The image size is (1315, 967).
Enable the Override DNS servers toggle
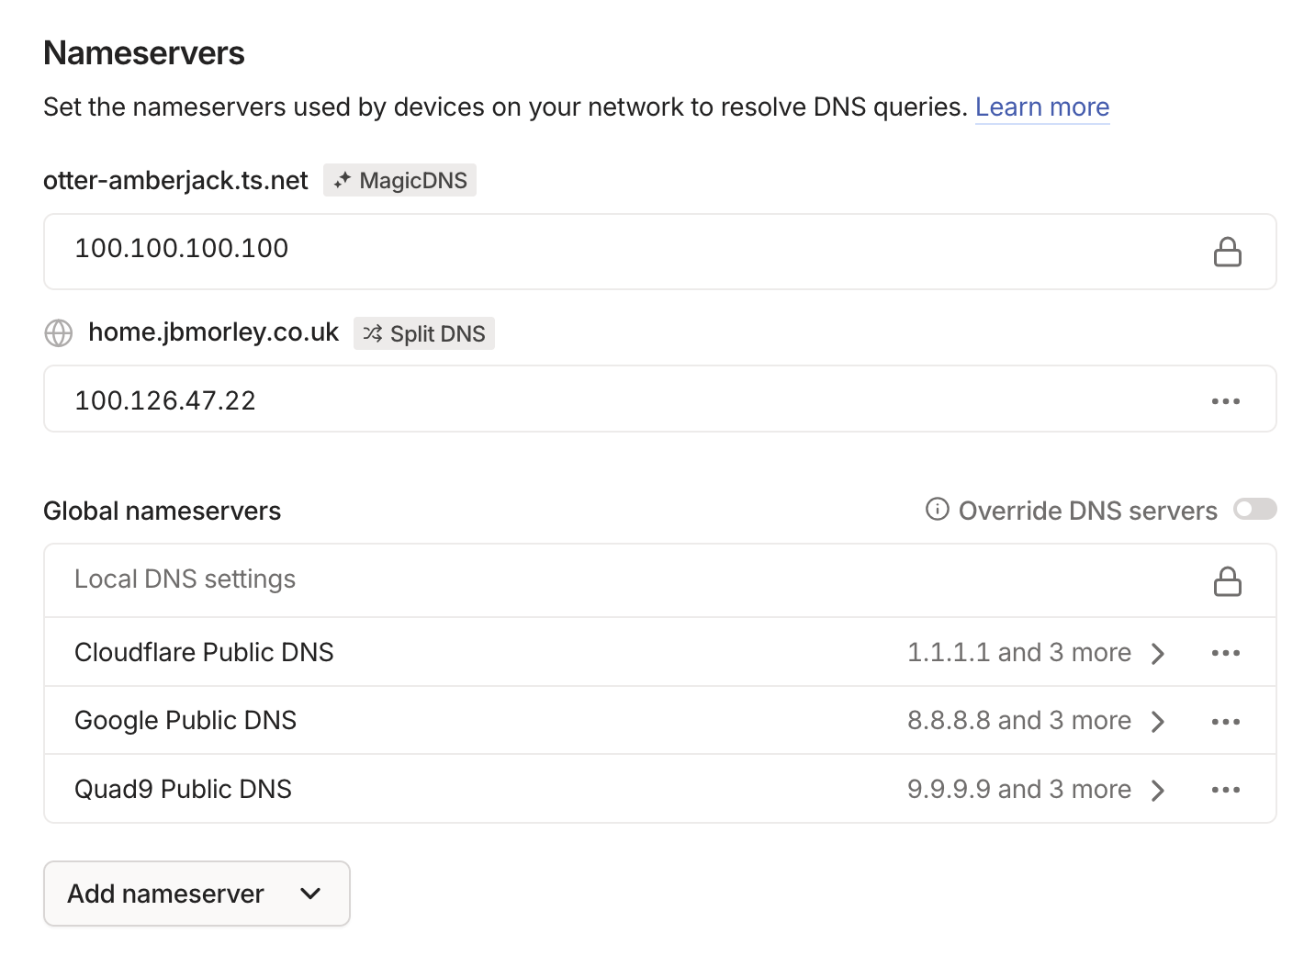point(1254,509)
